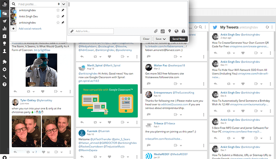
Task: Expand send-to options on the Birthday Wish tweet
Action: point(262,111)
